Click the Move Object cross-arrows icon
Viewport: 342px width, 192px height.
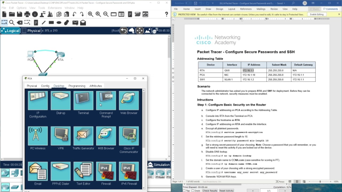pos(139,31)
